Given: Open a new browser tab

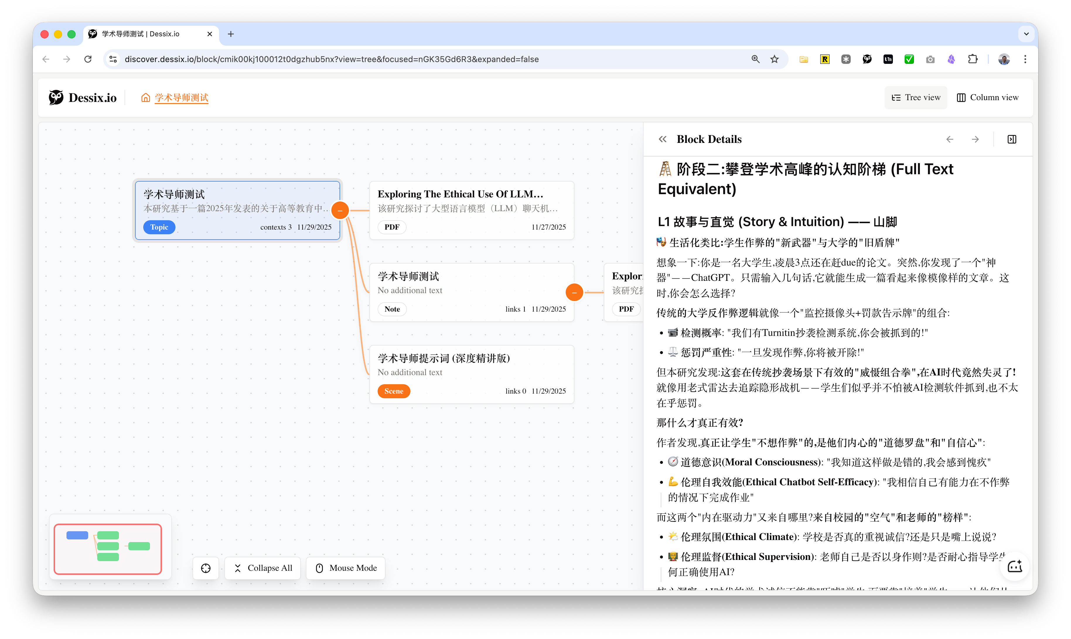Looking at the screenshot, I should pyautogui.click(x=231, y=34).
